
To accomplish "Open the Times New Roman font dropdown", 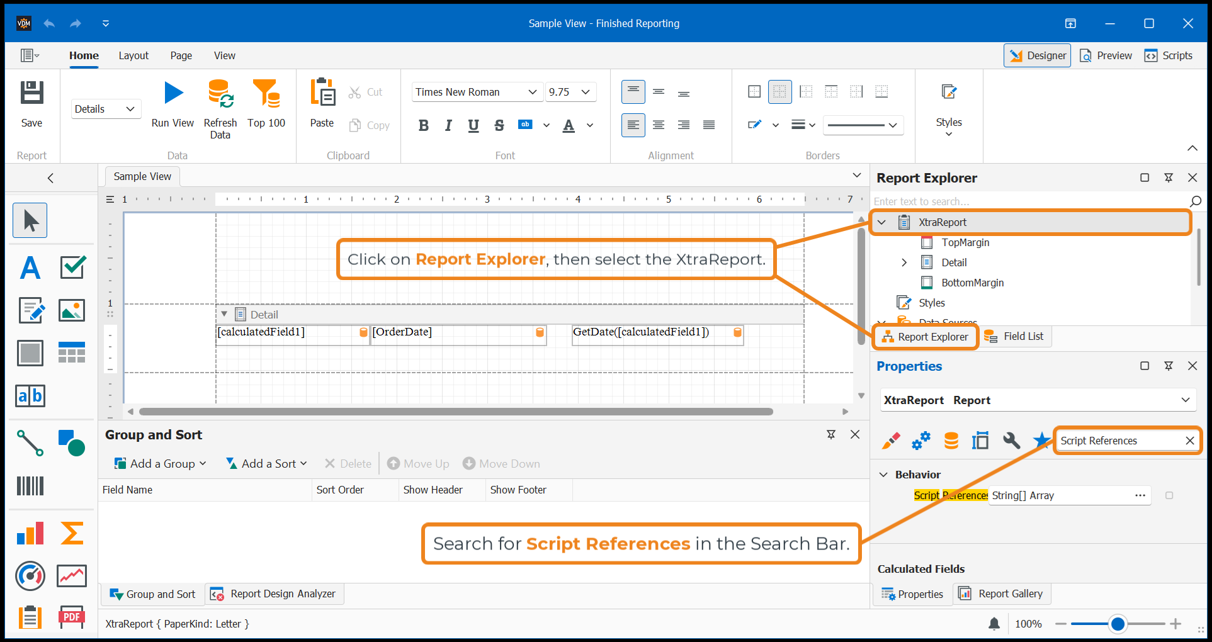I will tap(533, 92).
